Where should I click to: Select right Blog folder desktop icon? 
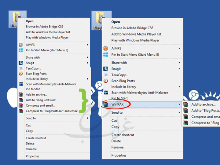tap(97, 21)
